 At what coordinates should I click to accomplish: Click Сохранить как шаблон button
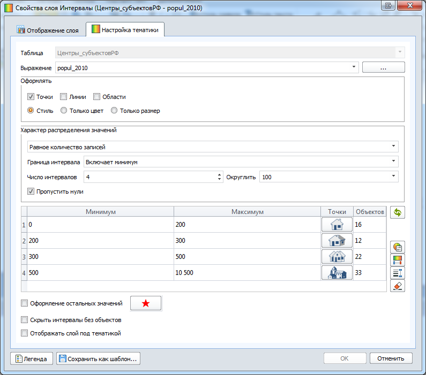click(x=98, y=359)
